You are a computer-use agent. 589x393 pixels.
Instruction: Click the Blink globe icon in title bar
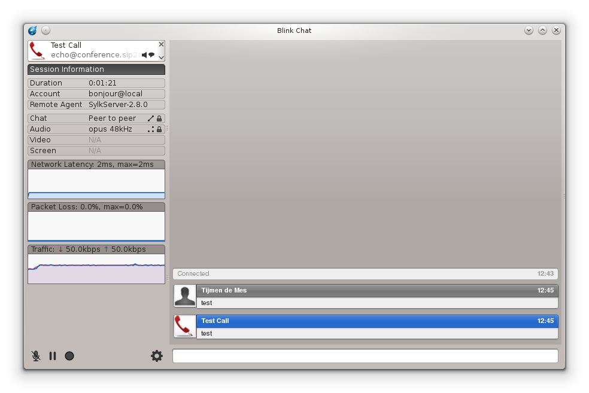(x=33, y=31)
